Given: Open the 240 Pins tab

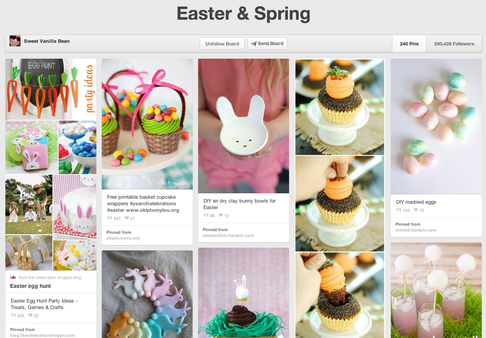Looking at the screenshot, I should coord(409,44).
